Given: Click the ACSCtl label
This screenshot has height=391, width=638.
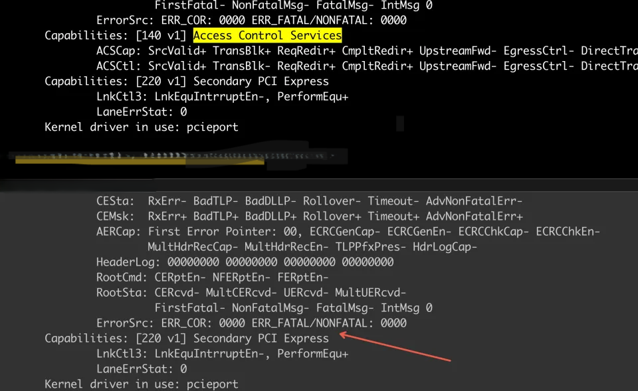Looking at the screenshot, I should [x=118, y=66].
